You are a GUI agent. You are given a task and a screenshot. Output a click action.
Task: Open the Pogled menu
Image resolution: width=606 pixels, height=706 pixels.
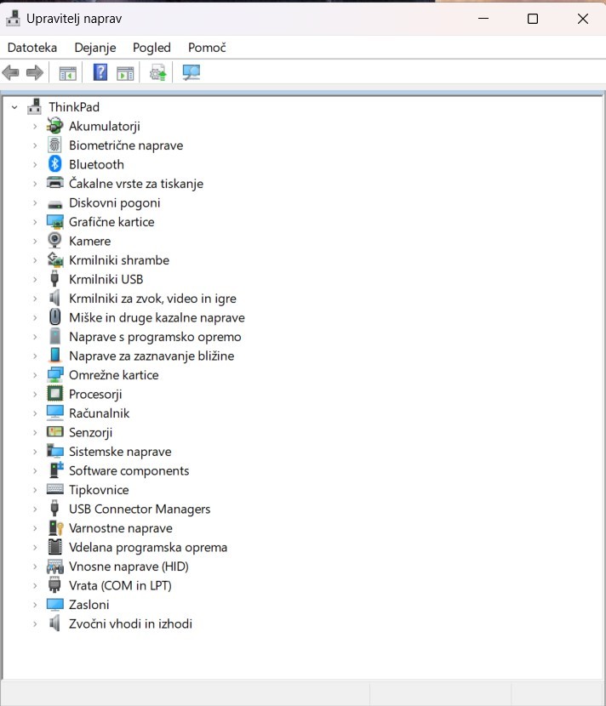tap(151, 48)
